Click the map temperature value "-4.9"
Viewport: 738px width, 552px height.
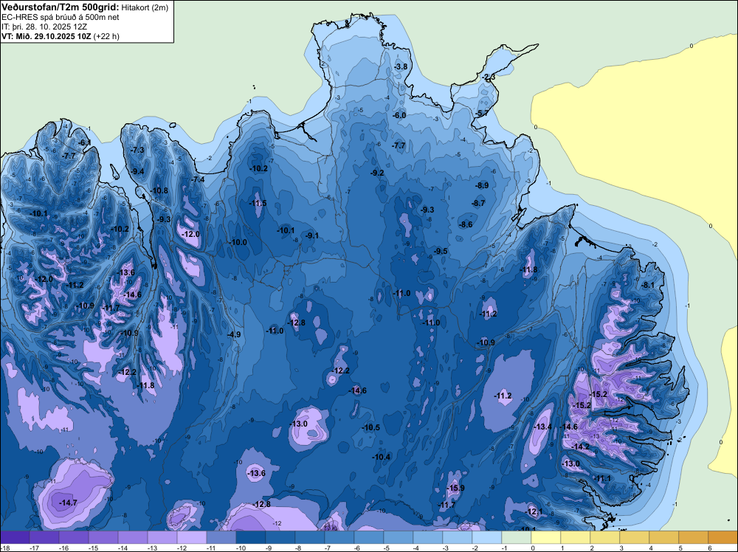click(234, 334)
